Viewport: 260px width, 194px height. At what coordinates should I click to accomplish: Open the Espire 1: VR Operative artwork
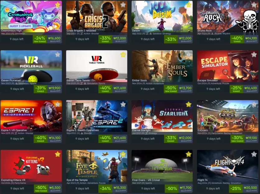coord(31,116)
